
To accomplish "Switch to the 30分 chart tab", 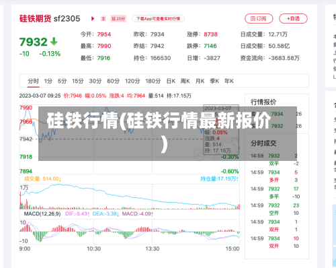I will tap(95, 81).
